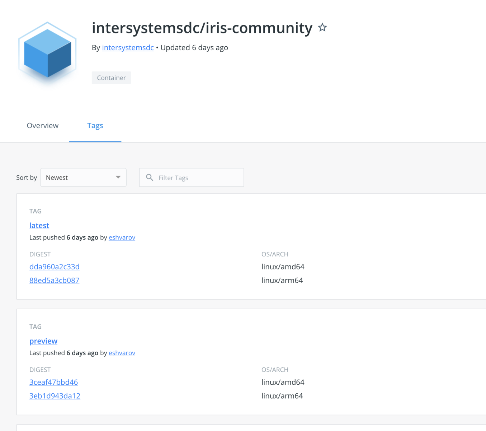Click the Sort by label
This screenshot has height=431, width=486.
tap(27, 177)
